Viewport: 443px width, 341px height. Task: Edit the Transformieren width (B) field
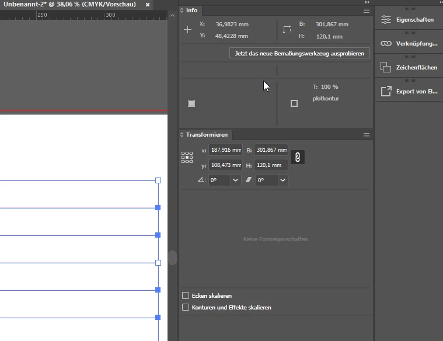point(271,150)
